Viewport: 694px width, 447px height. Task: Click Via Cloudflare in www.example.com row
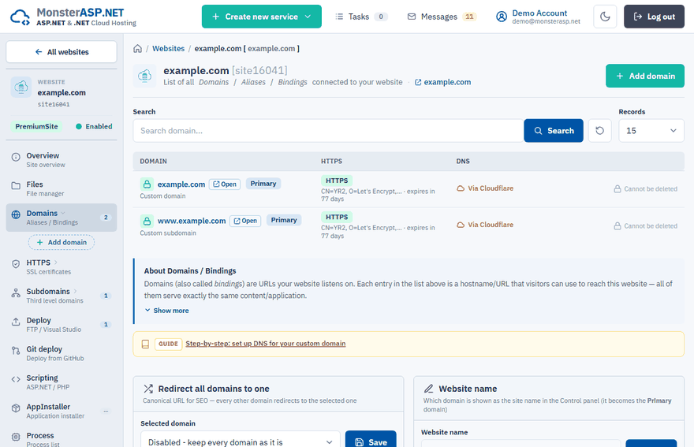pyautogui.click(x=485, y=225)
